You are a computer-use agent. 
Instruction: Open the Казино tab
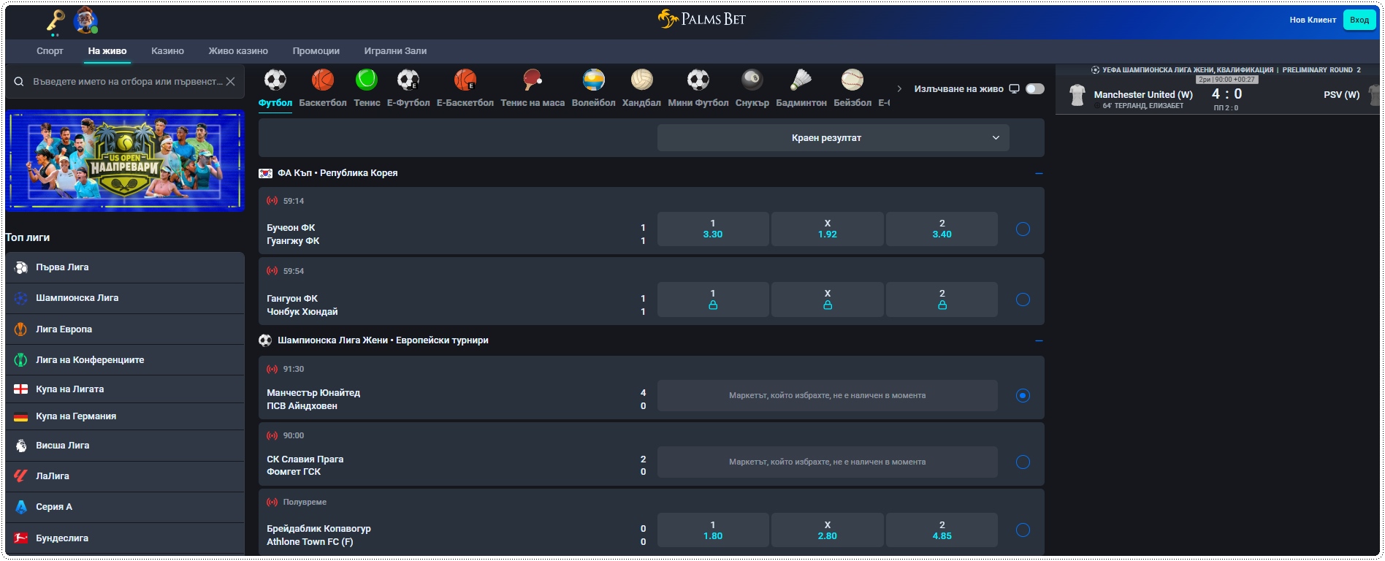167,51
